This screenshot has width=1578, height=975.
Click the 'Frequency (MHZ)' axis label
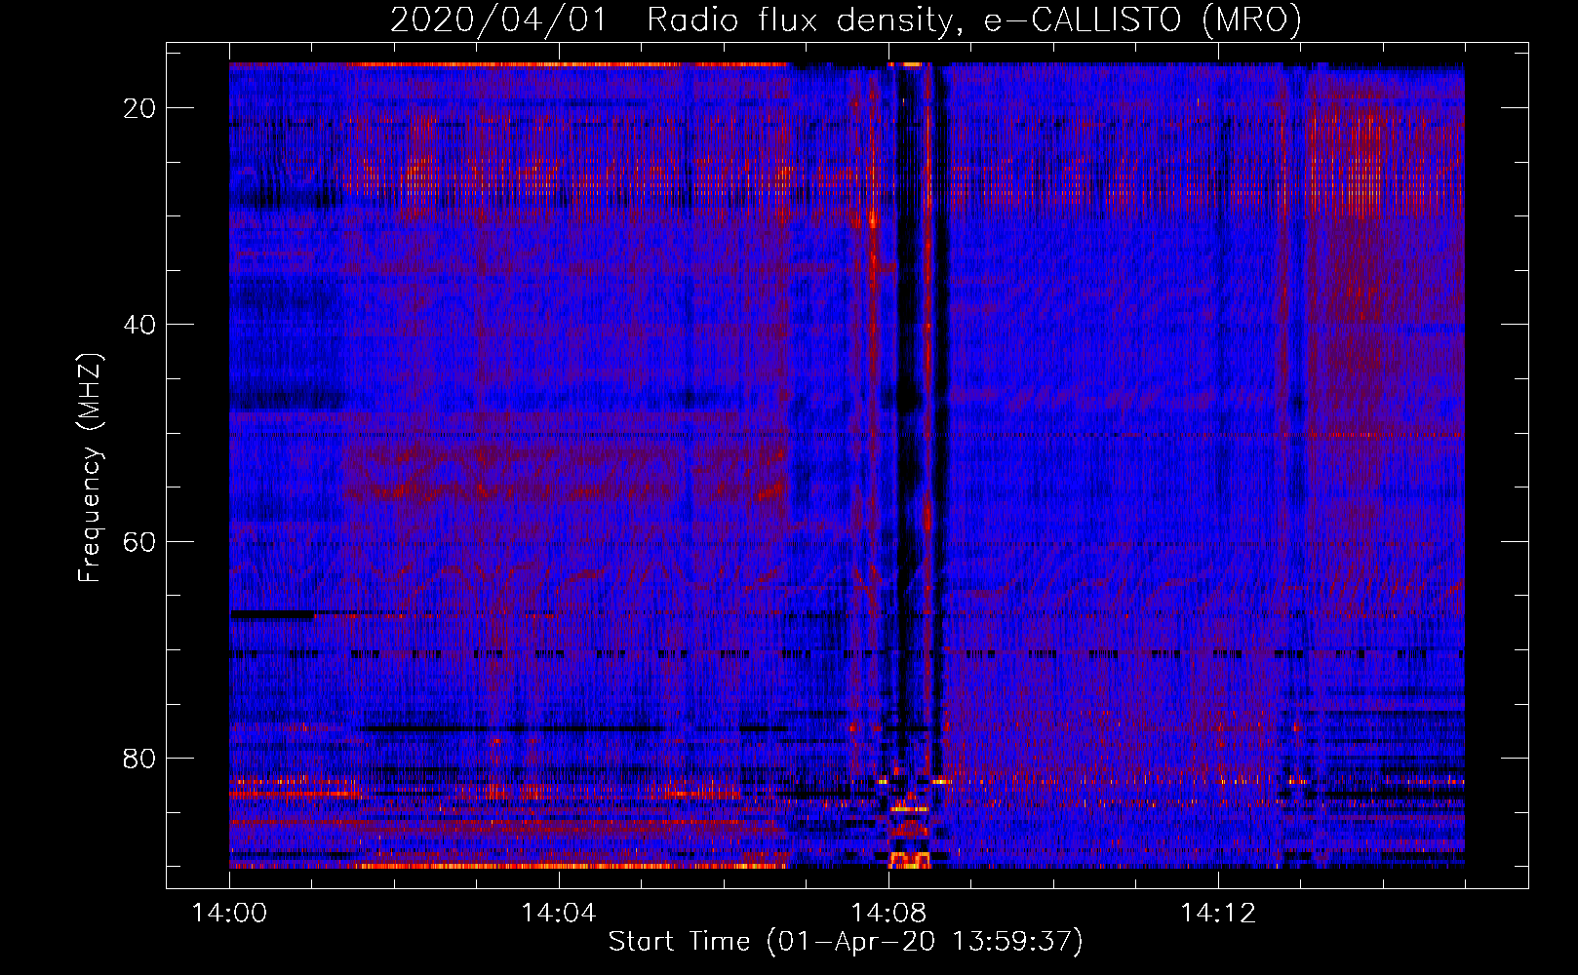pos(90,468)
